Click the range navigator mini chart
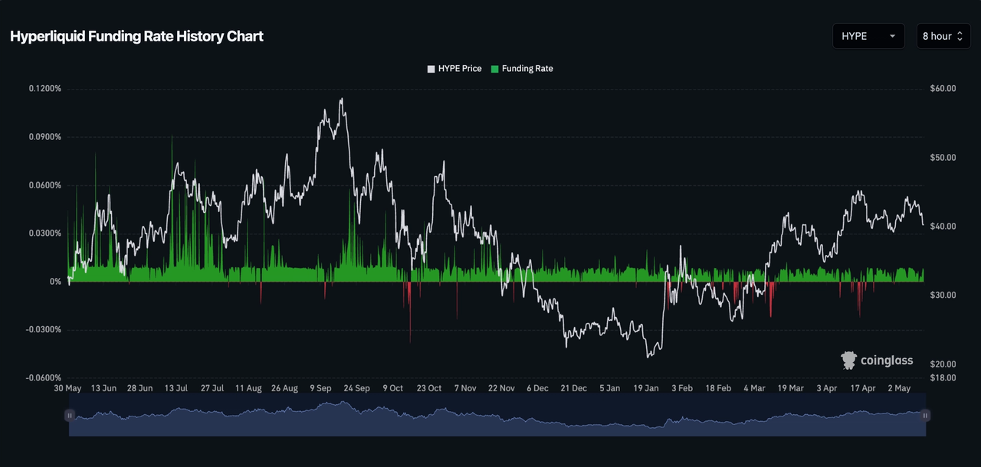Screen dimensions: 981x467 pos(497,415)
